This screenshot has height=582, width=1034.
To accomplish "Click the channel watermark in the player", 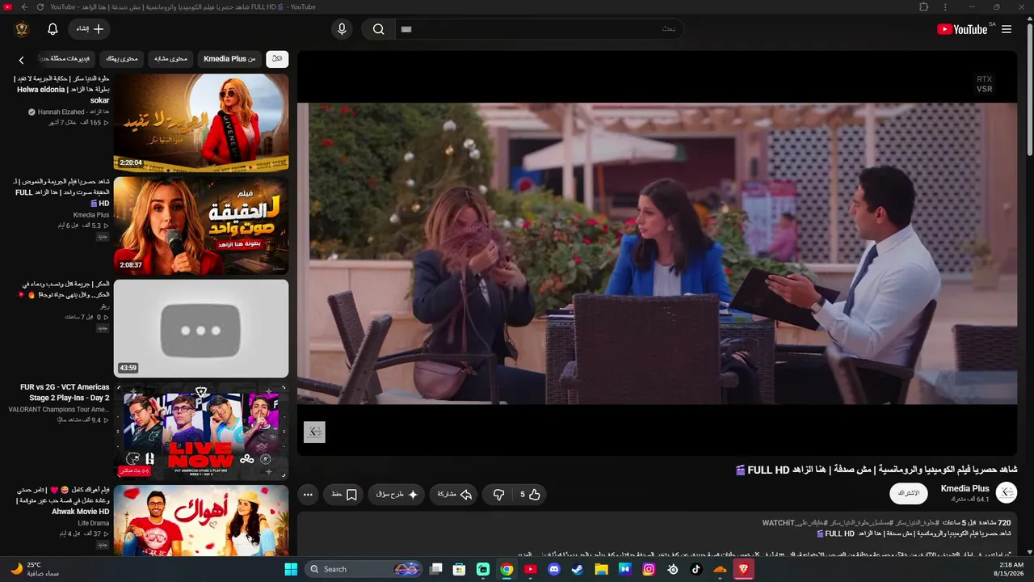I will [314, 432].
